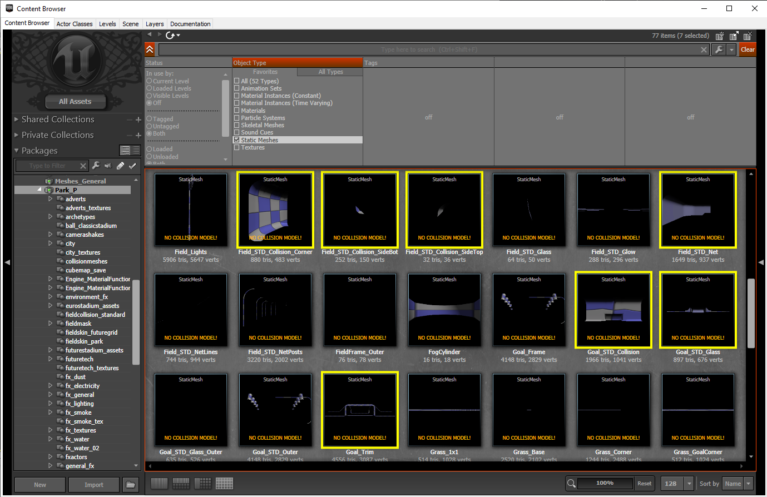The image size is (767, 497).
Task: Open a new floating Content Browser window
Action: pos(719,35)
